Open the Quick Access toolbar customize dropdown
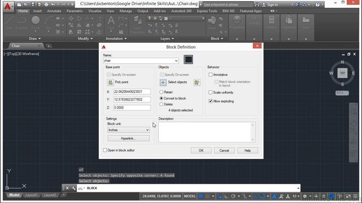This screenshot has height=203, width=362. [x=72, y=5]
